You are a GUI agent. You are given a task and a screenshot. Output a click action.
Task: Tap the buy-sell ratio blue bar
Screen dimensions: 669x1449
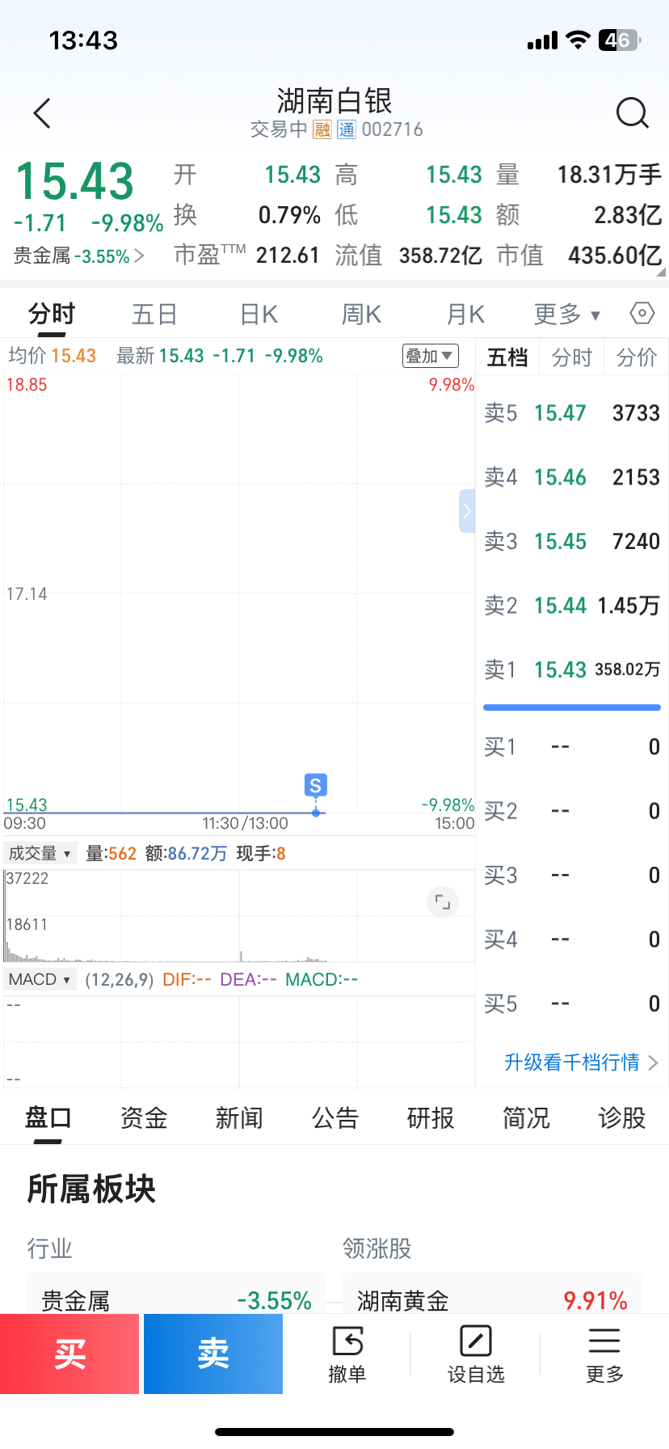[572, 708]
